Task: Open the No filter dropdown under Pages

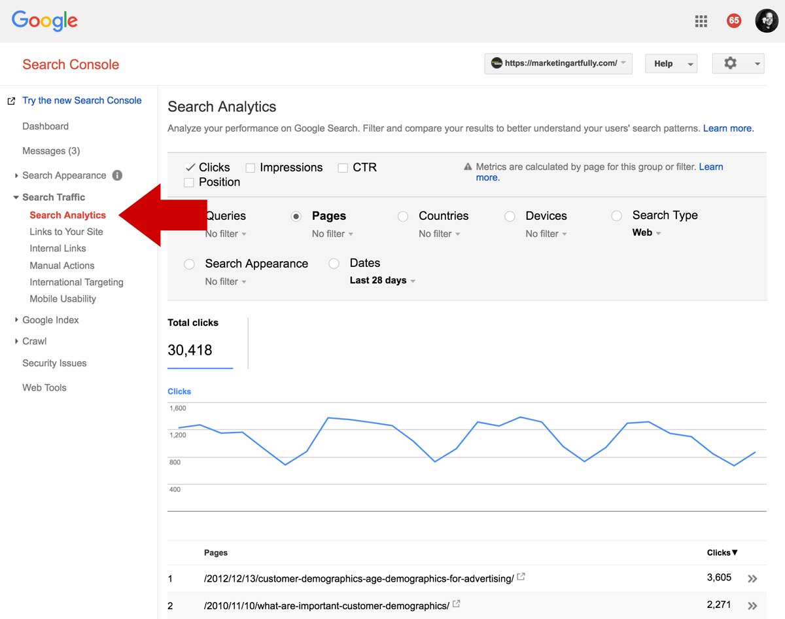Action: [332, 234]
